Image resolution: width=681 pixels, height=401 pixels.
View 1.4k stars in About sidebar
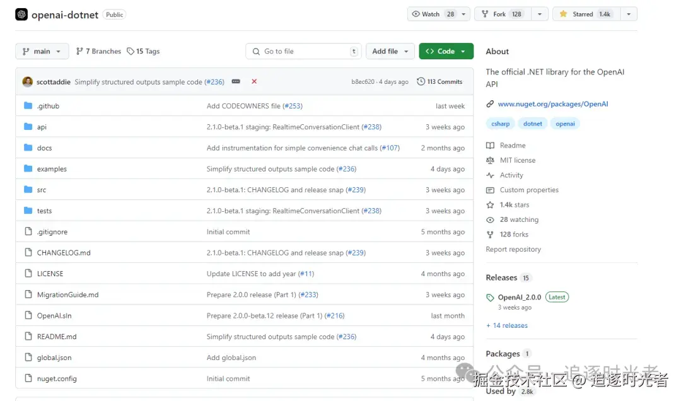[515, 205]
